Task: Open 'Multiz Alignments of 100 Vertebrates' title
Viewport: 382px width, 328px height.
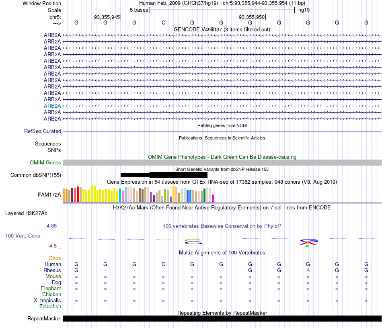Action: tap(222, 252)
